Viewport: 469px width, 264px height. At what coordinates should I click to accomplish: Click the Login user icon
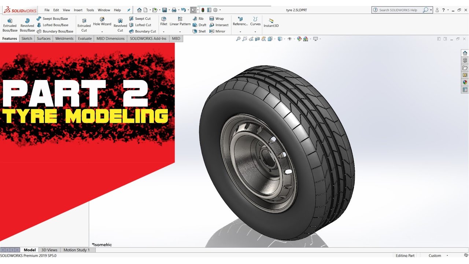437,10
